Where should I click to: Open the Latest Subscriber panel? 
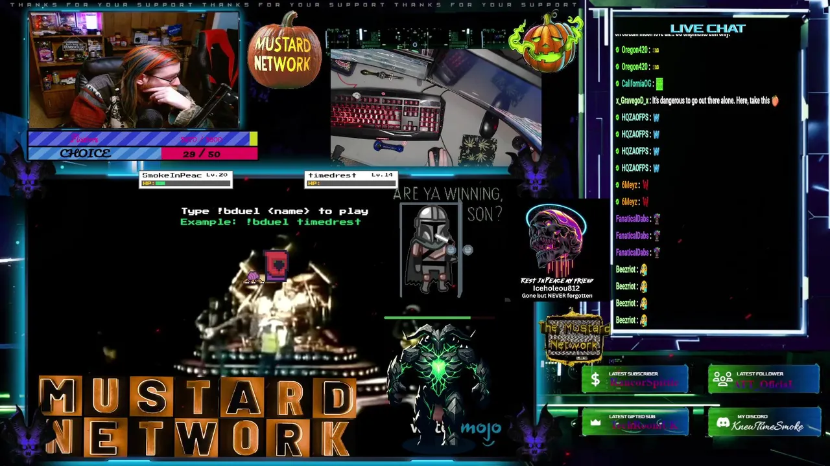click(635, 379)
